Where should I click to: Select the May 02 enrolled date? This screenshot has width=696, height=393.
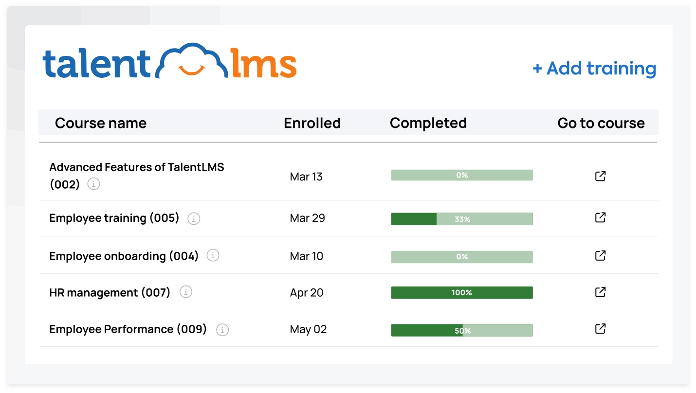tap(308, 329)
